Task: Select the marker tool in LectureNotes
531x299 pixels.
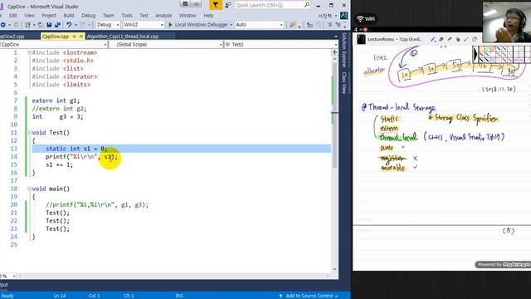Action: [450, 39]
